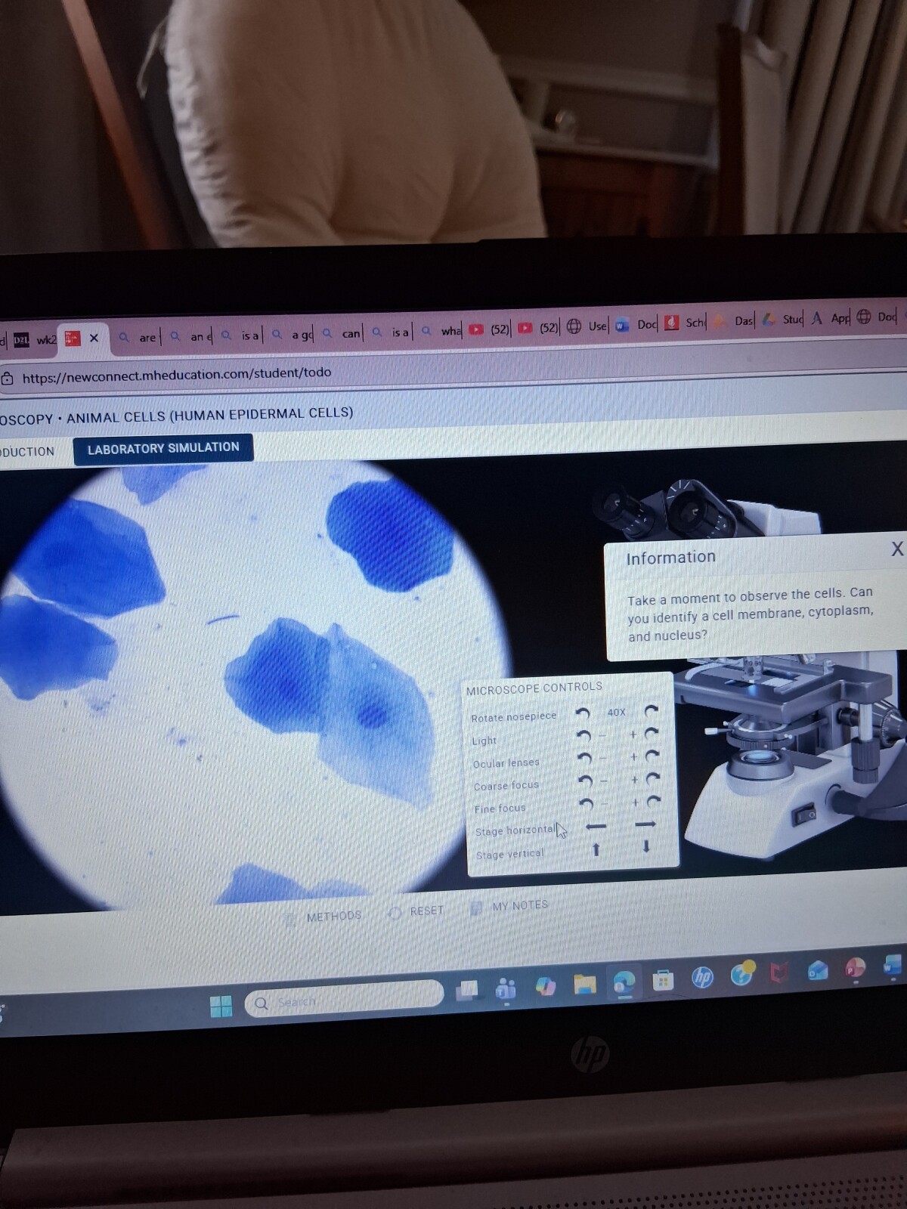Viewport: 907px width, 1209px height.
Task: Increase light using right rotate arrow
Action: pyautogui.click(x=652, y=733)
